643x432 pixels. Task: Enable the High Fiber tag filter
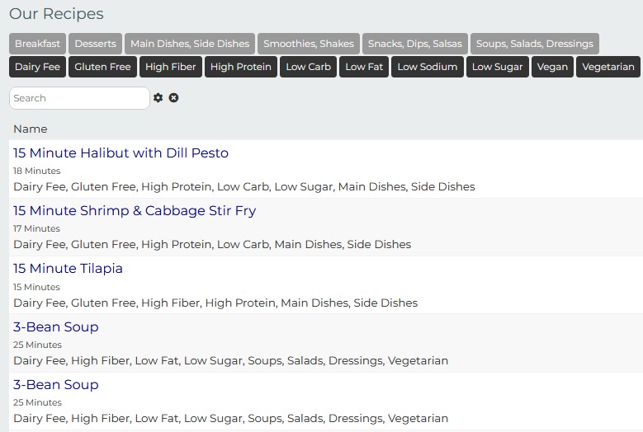[171, 67]
